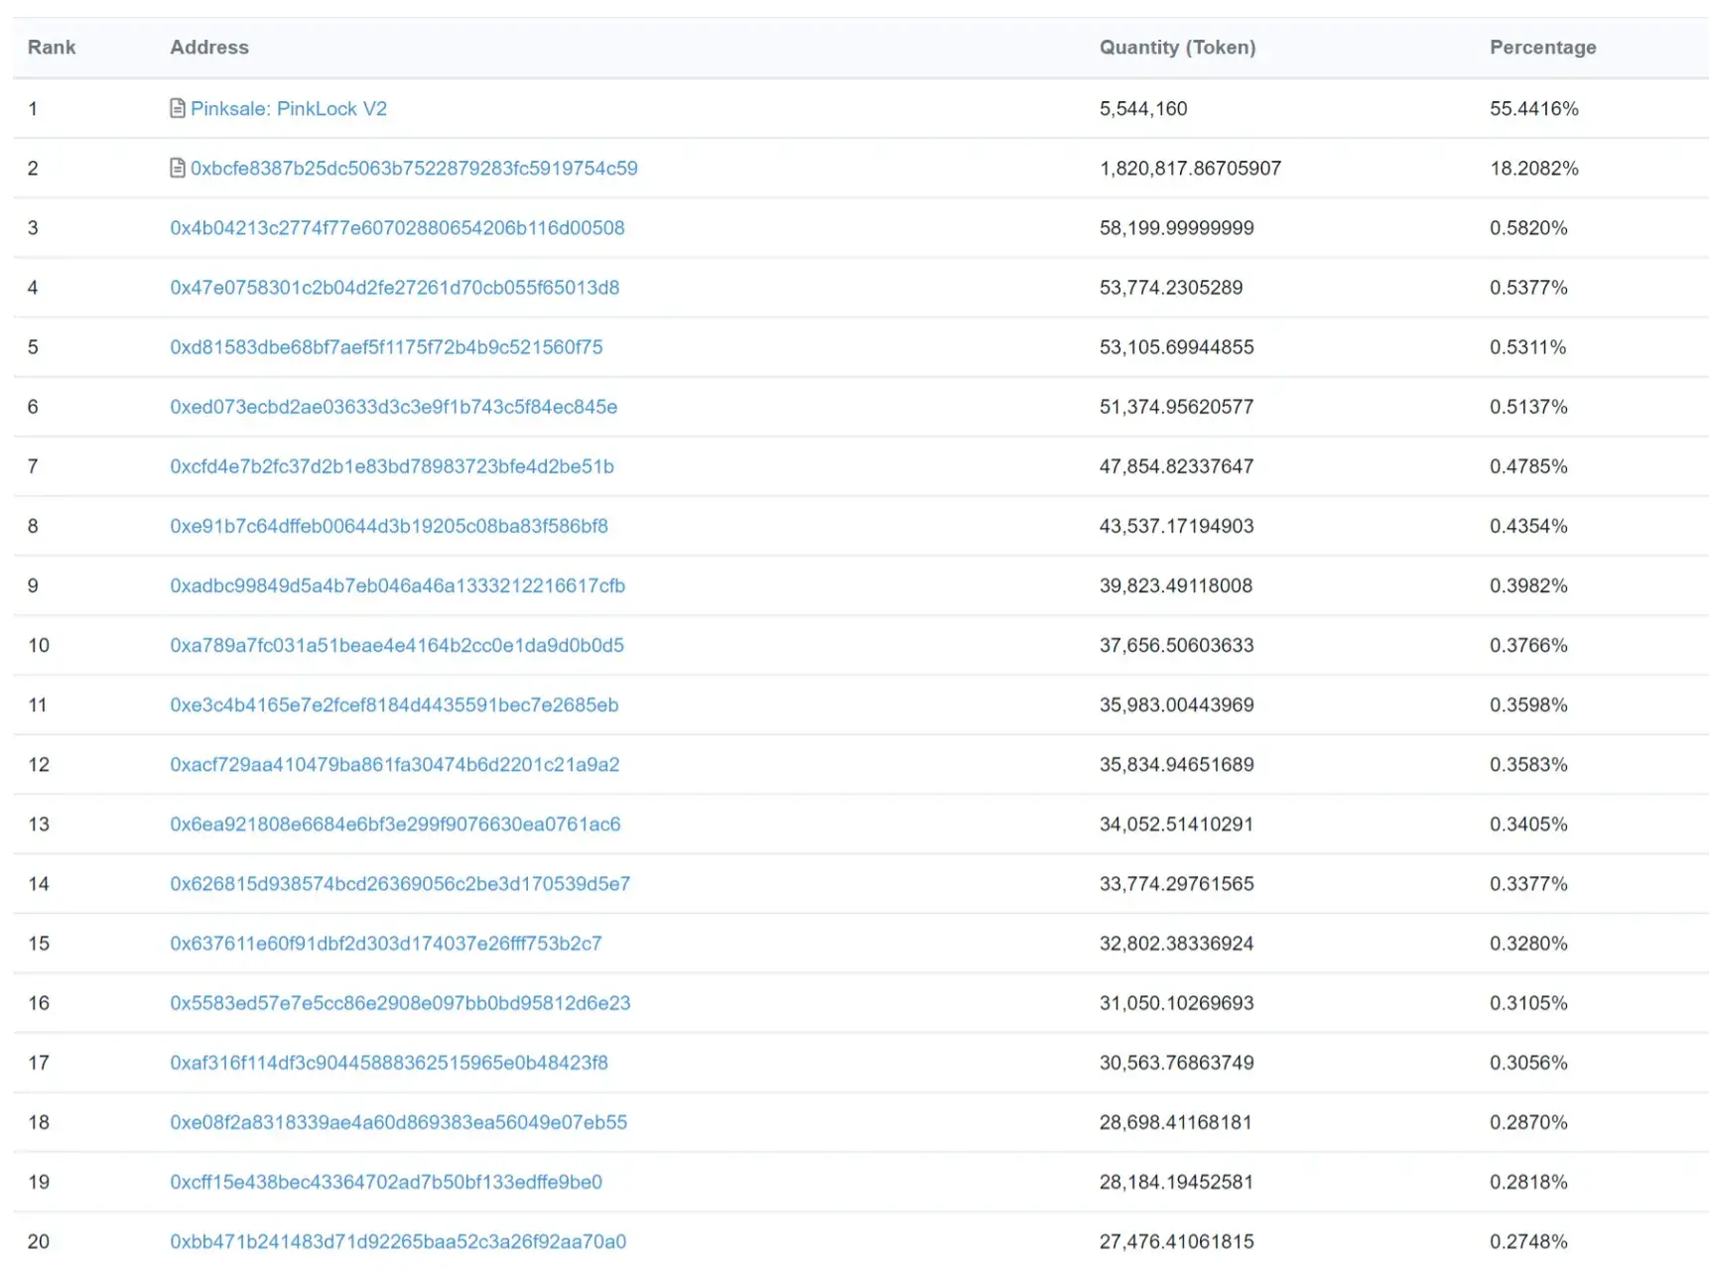Select percentage 0.5311%
The image size is (1709, 1269).
1527,346
